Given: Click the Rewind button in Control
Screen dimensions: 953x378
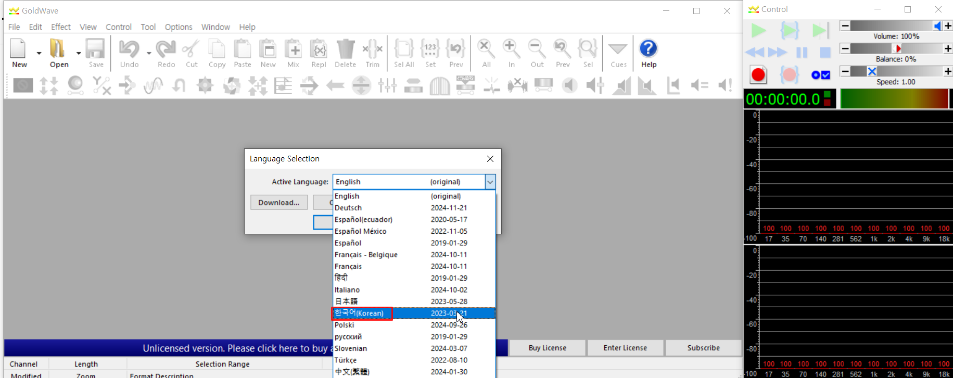Looking at the screenshot, I should point(755,52).
